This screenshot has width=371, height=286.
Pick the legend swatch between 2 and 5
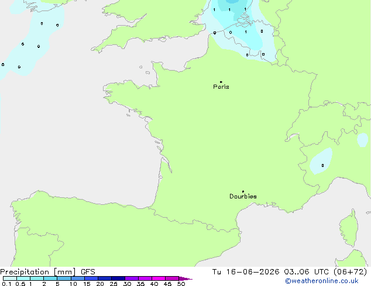pos(50,278)
